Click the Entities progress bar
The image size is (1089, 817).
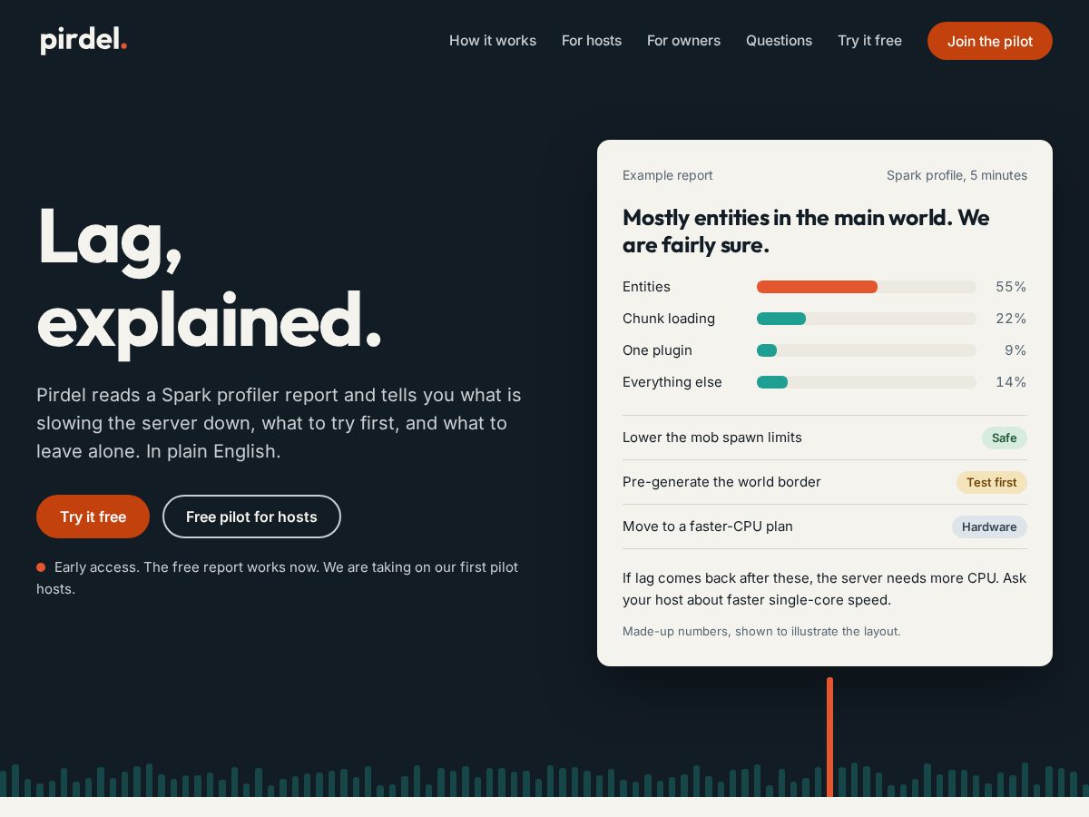pos(867,287)
